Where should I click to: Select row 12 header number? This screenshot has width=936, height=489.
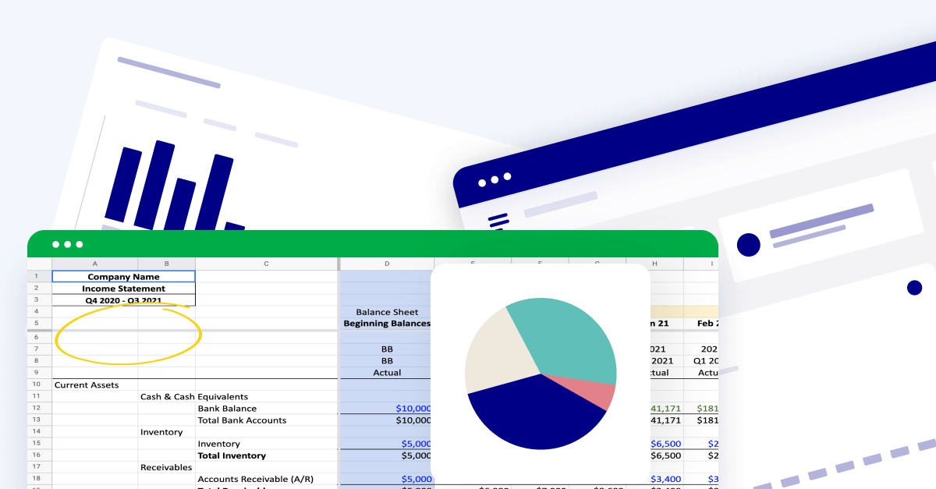coord(37,408)
